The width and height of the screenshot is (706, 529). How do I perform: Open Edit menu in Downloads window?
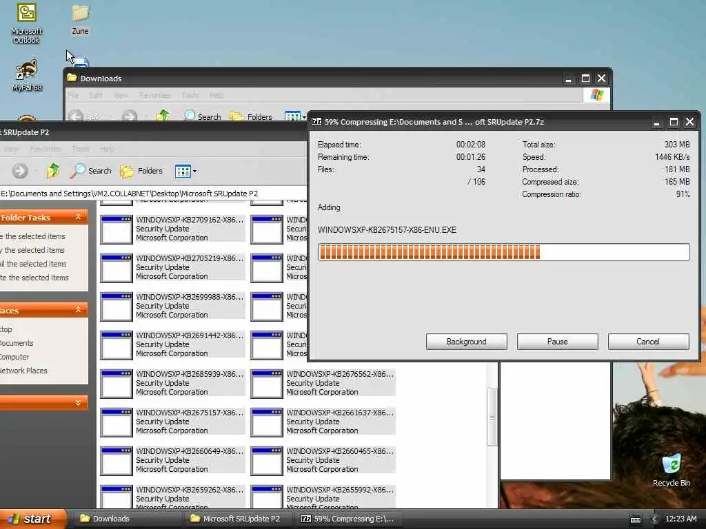tap(96, 95)
